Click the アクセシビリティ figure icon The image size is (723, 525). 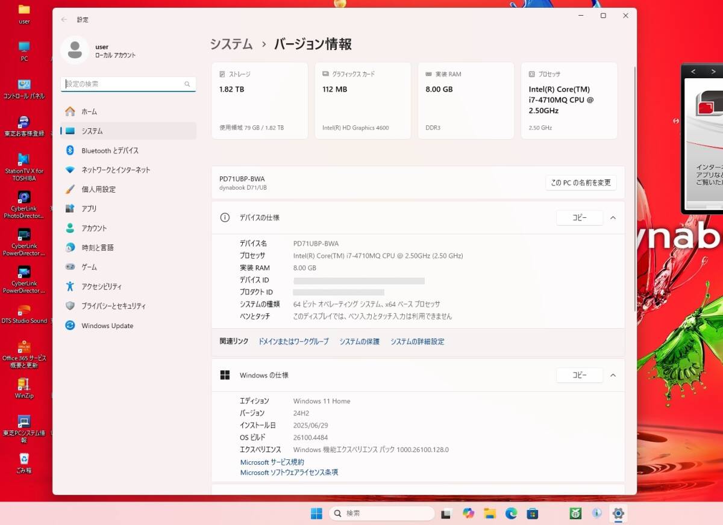pyautogui.click(x=70, y=287)
